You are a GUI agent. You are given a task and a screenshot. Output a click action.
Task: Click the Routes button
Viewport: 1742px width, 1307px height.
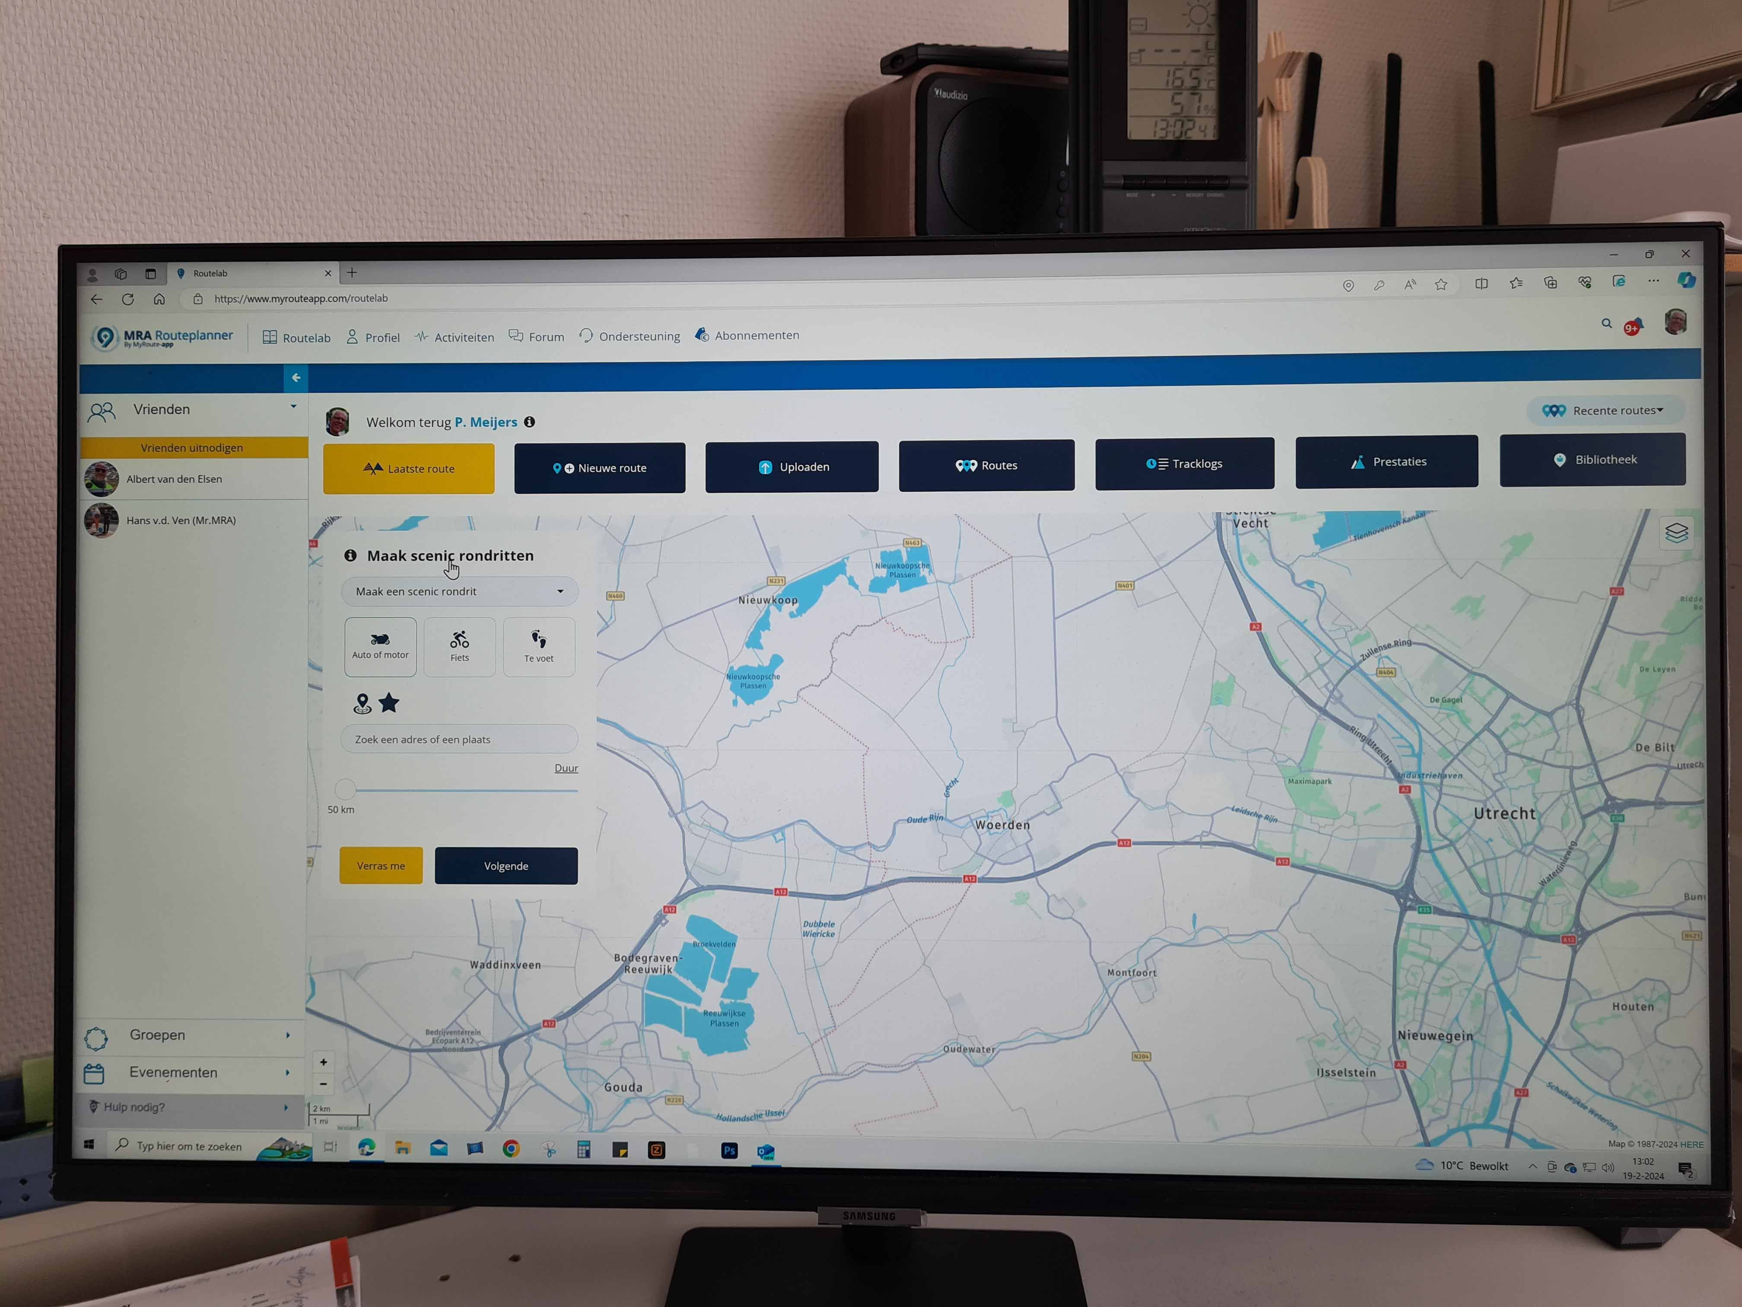point(987,465)
